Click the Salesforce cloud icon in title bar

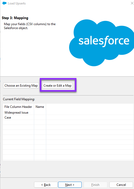pyautogui.click(x=4, y=3)
